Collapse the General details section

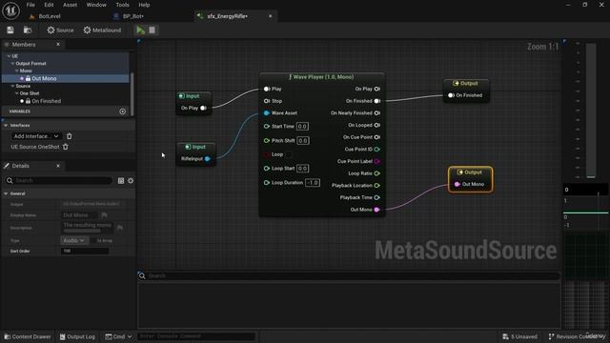point(6,193)
